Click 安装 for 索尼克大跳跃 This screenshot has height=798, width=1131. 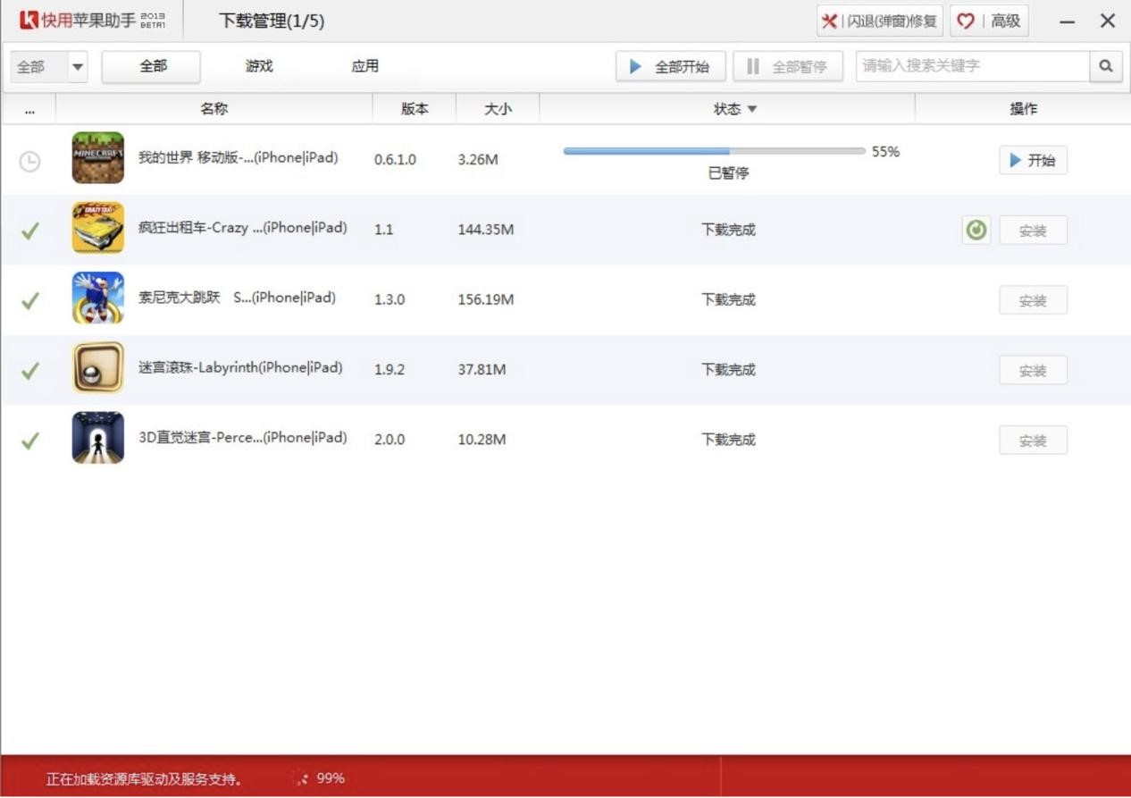[x=1033, y=300]
